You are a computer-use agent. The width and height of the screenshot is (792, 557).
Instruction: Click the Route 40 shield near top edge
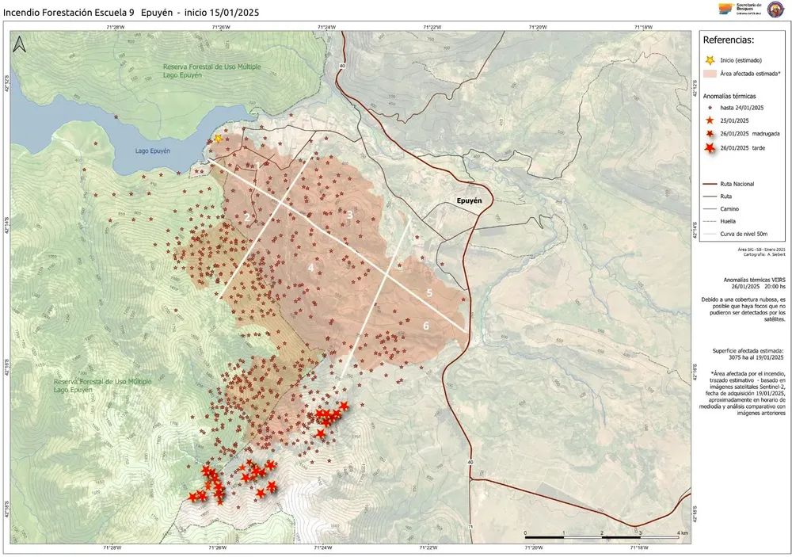point(342,66)
